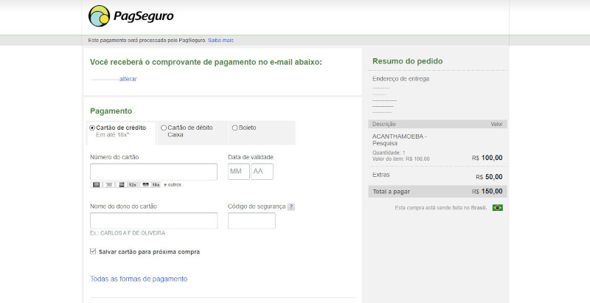Click the Brazil flag icon
590x303 pixels.
click(498, 208)
